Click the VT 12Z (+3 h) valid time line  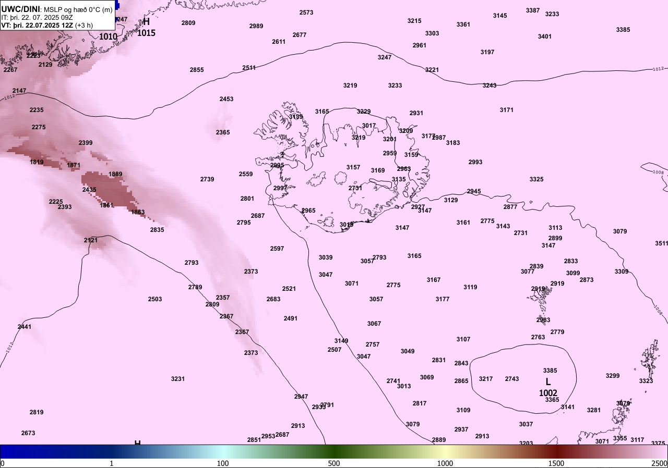(47, 25)
